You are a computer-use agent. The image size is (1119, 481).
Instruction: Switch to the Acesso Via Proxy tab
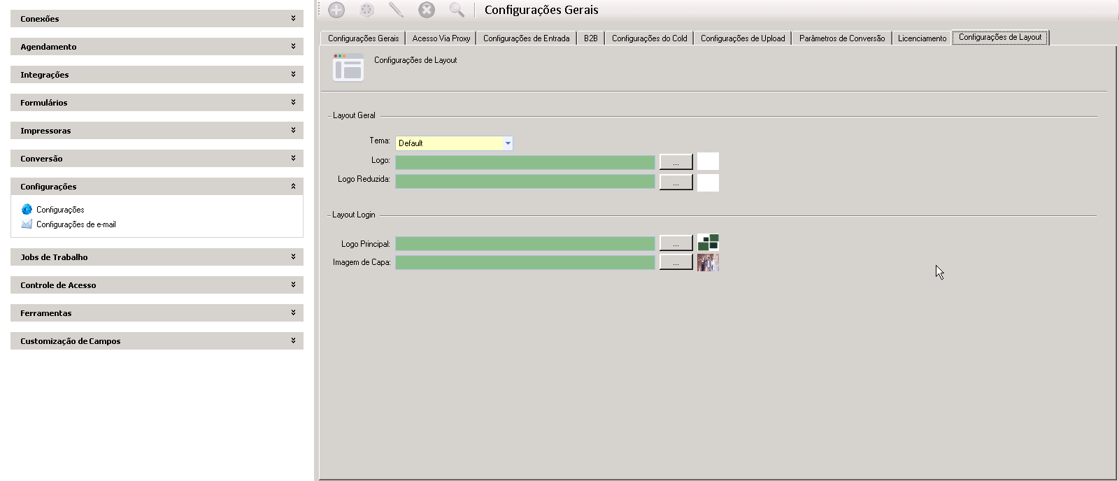click(x=441, y=38)
